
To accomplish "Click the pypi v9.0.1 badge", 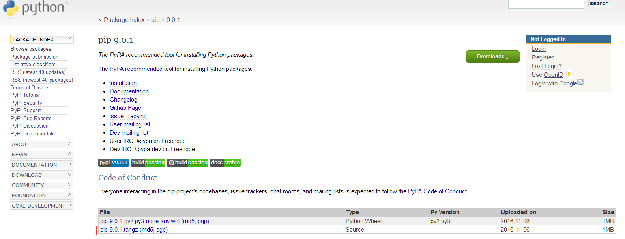I will tap(114, 163).
